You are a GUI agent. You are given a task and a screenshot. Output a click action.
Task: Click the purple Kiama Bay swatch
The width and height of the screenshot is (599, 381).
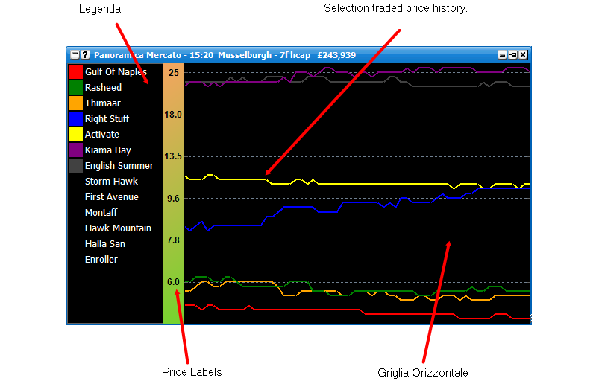tap(75, 150)
